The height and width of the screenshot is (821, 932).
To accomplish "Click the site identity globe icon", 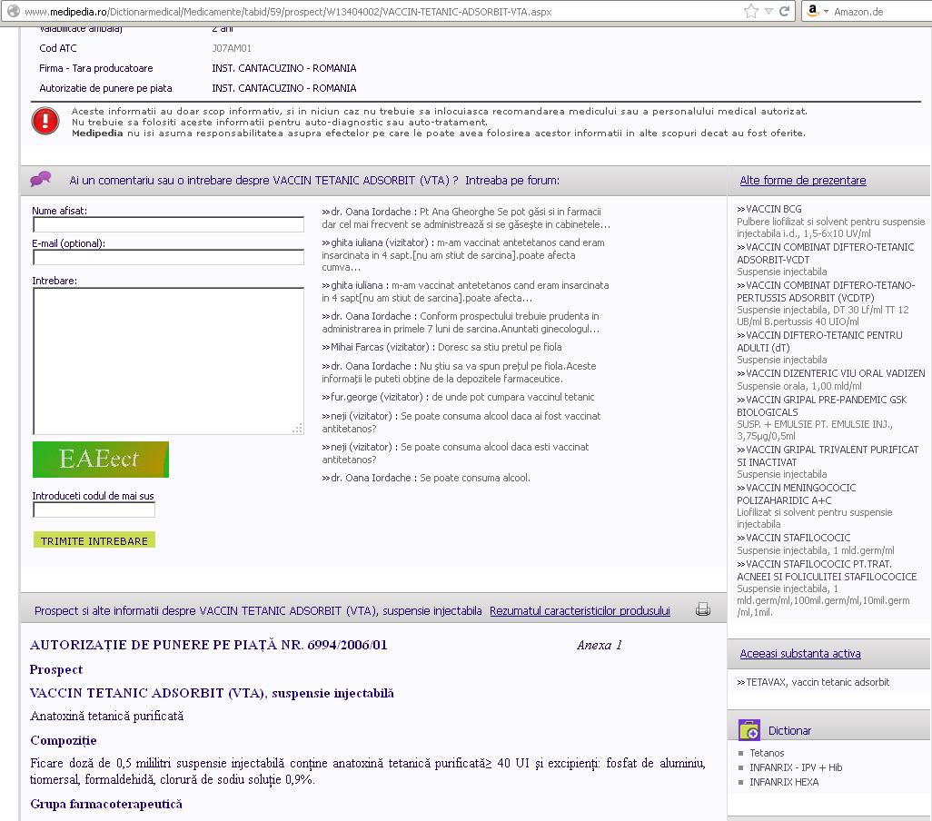I will point(13,11).
